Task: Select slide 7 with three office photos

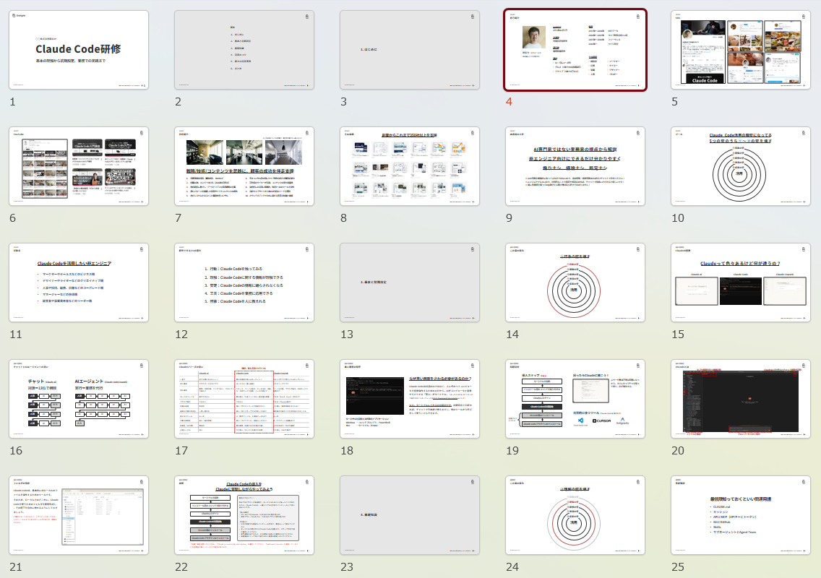Action: pos(244,166)
